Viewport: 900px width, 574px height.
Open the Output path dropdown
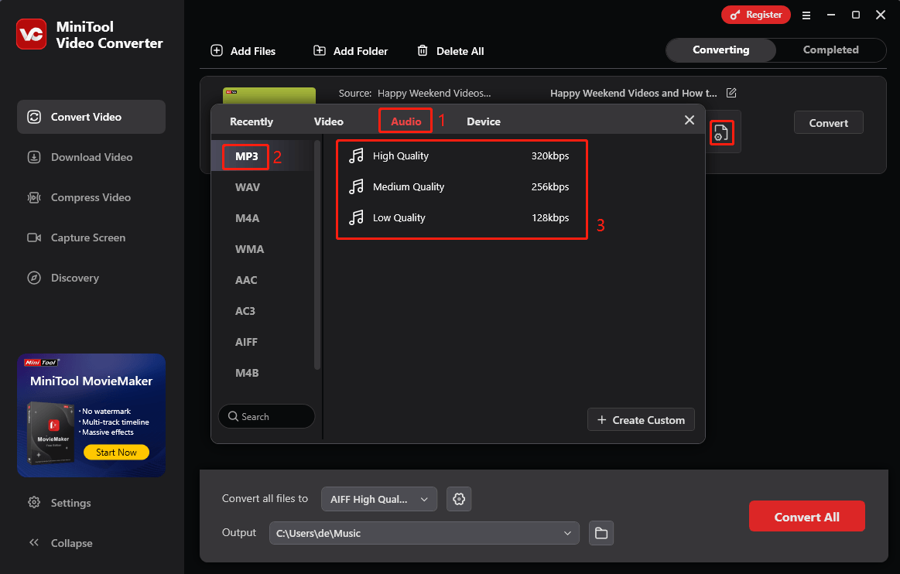424,533
